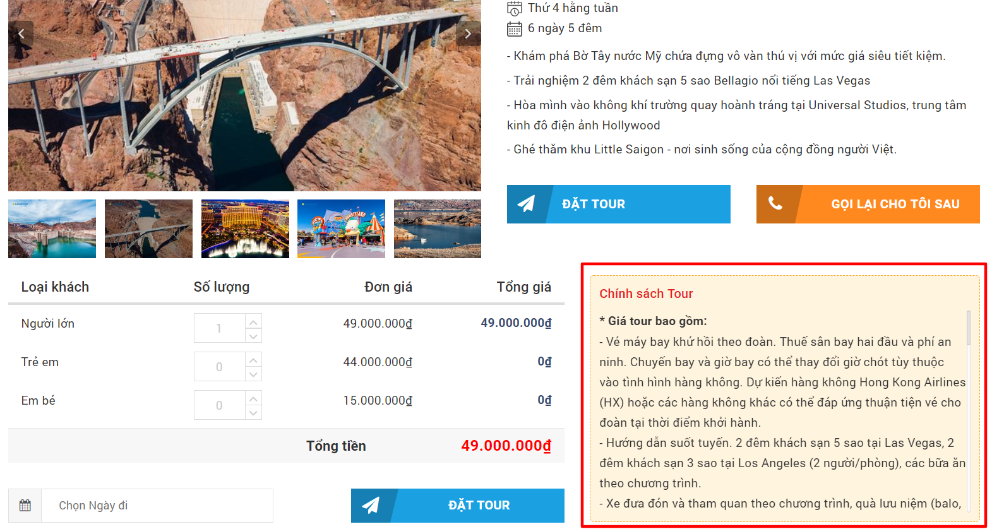Increase the Người lớn quantity
1004x529 pixels.
253,321
